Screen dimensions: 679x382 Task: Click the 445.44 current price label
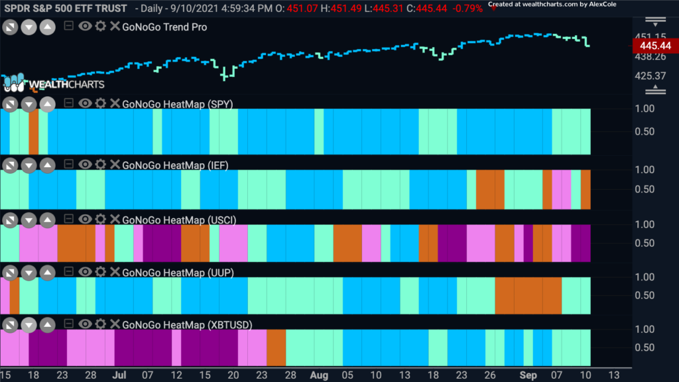(x=654, y=46)
